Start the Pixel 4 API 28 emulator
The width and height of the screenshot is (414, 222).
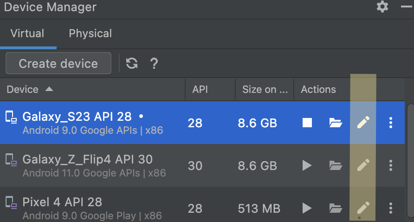click(x=307, y=208)
